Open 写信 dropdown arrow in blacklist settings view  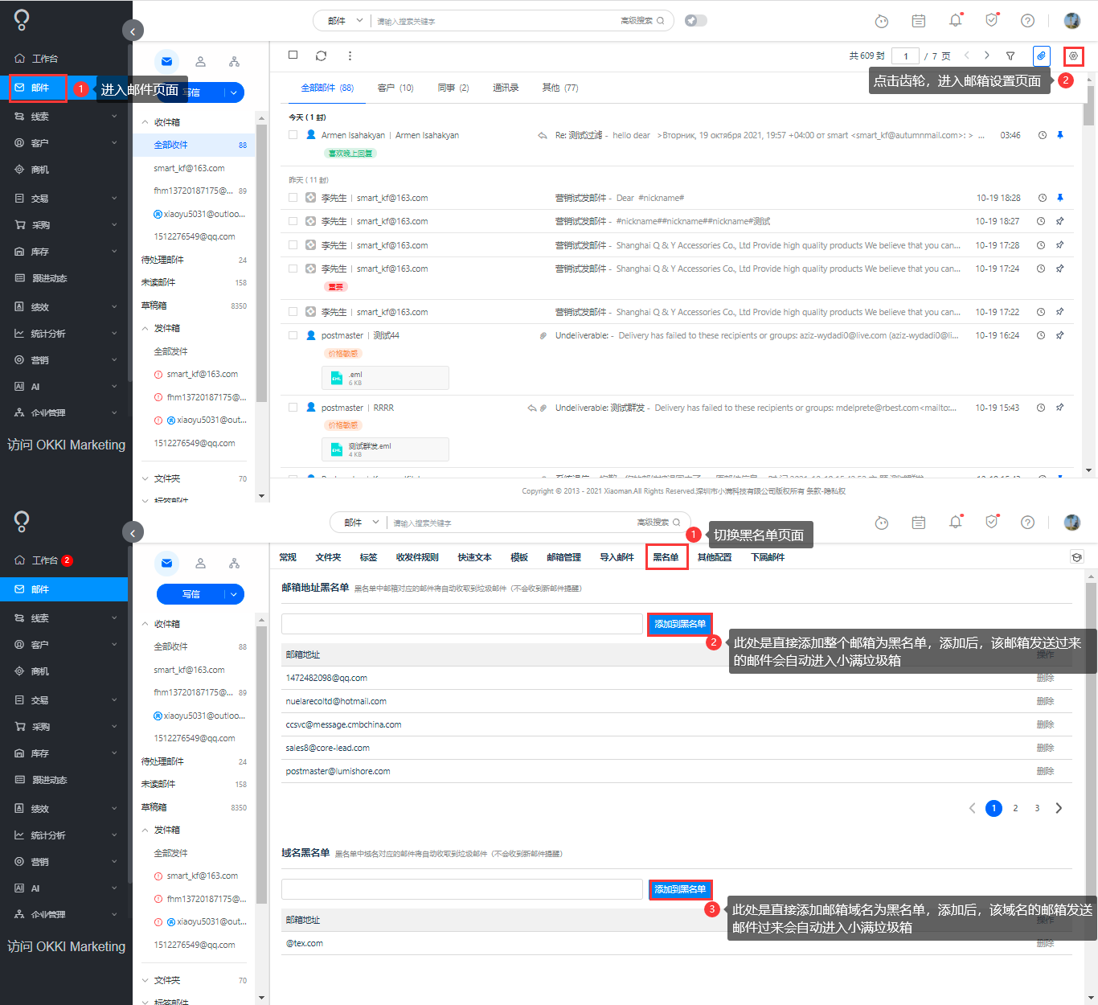[234, 594]
